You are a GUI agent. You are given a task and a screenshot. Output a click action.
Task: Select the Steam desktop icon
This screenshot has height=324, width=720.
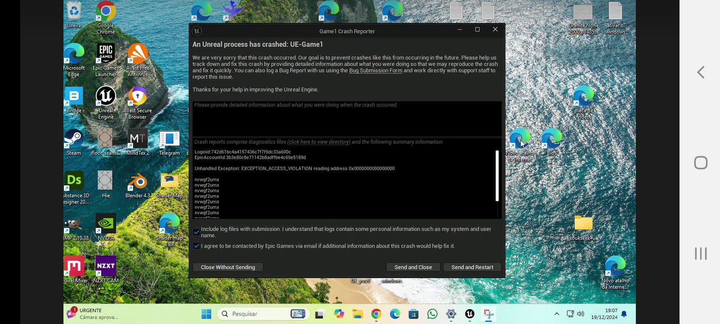[x=74, y=142]
